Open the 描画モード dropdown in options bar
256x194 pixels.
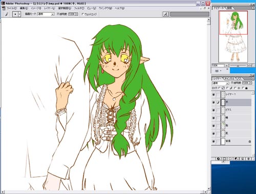click(x=46, y=14)
